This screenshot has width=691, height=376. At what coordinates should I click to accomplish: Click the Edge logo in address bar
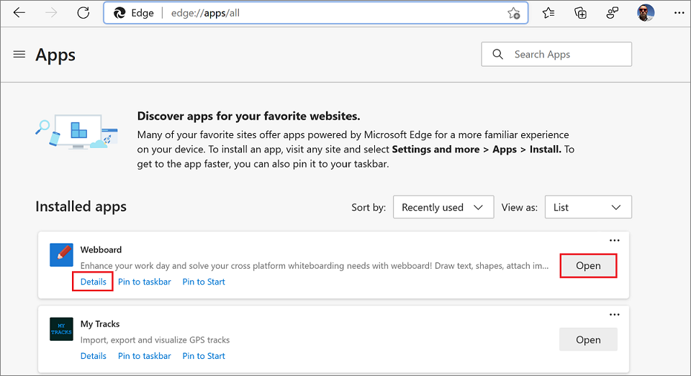(x=119, y=13)
